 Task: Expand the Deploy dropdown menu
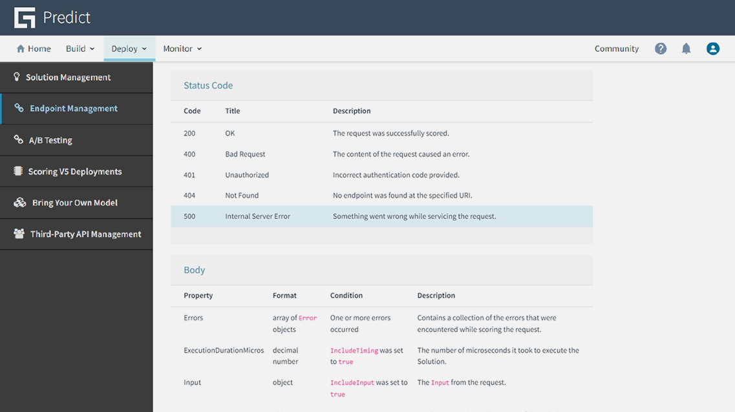click(129, 48)
